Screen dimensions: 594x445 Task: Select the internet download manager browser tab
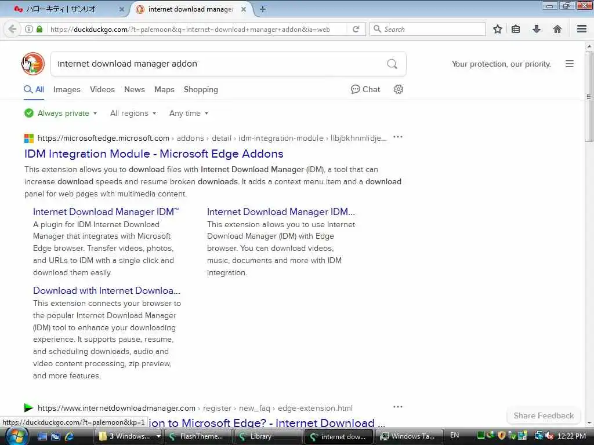[191, 9]
